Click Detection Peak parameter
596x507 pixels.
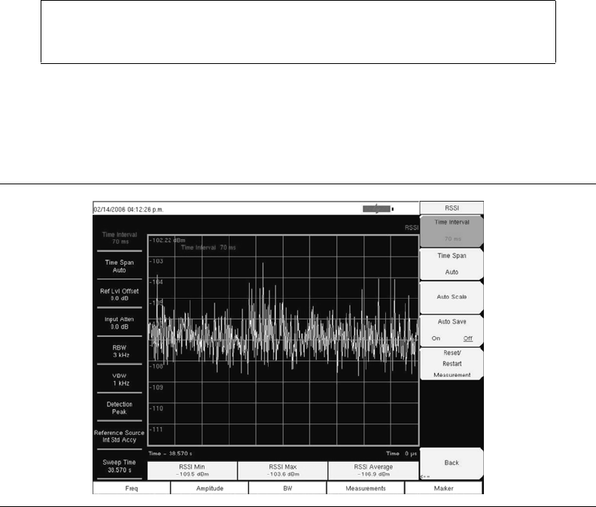click(x=120, y=408)
